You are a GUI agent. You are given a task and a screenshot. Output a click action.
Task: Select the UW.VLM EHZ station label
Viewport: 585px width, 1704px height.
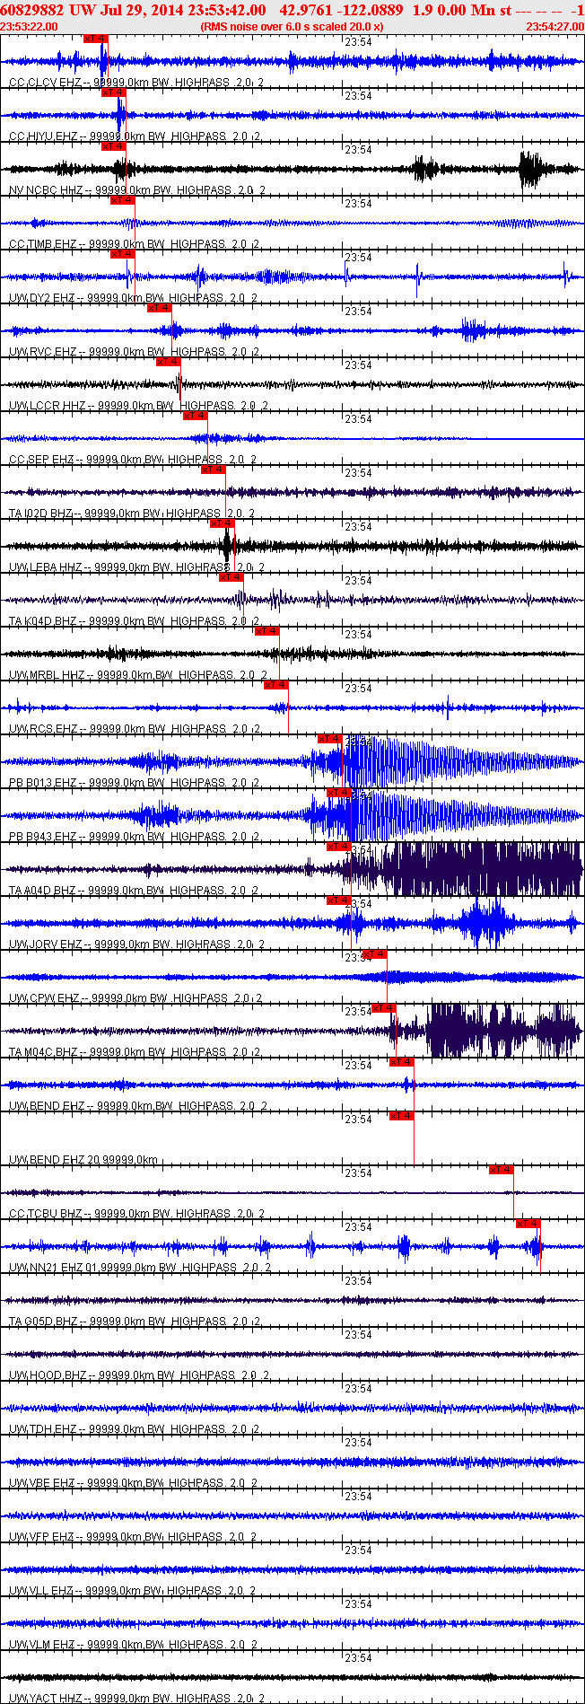tap(134, 1645)
